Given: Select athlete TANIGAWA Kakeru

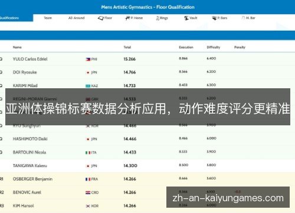Looking at the screenshot, I should pos(30,165).
